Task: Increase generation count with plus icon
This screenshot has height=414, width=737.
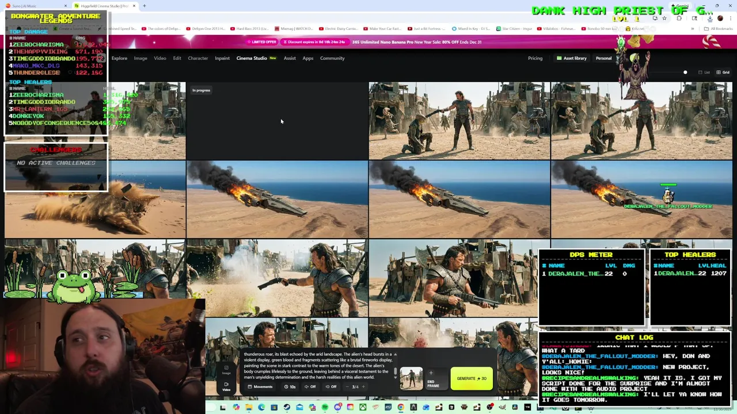Action: (x=363, y=386)
